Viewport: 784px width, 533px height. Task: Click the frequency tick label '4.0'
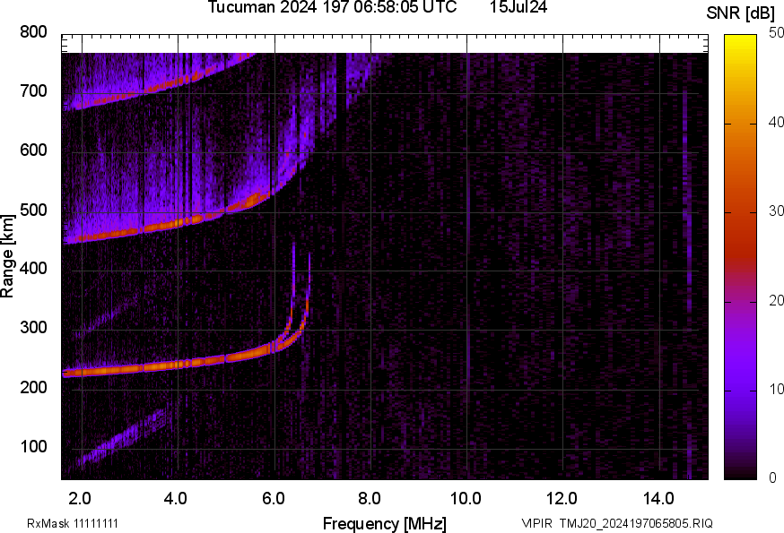[x=176, y=498]
